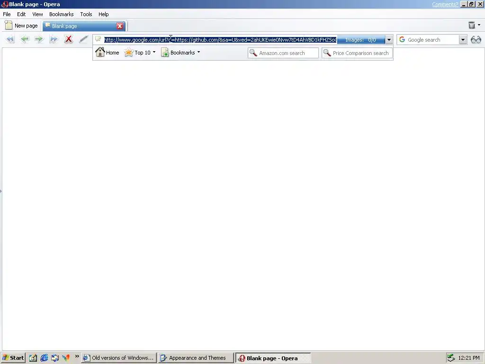Click the Google search input field
This screenshot has height=364, width=485.
pos(432,40)
